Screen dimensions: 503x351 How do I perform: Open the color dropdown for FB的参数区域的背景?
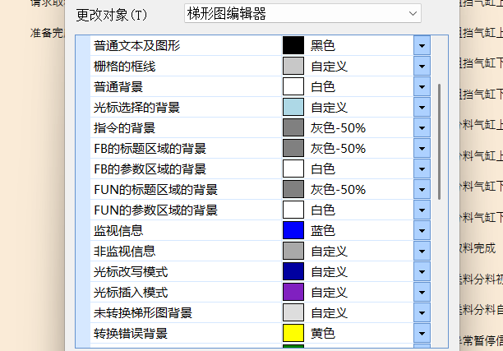422,169
